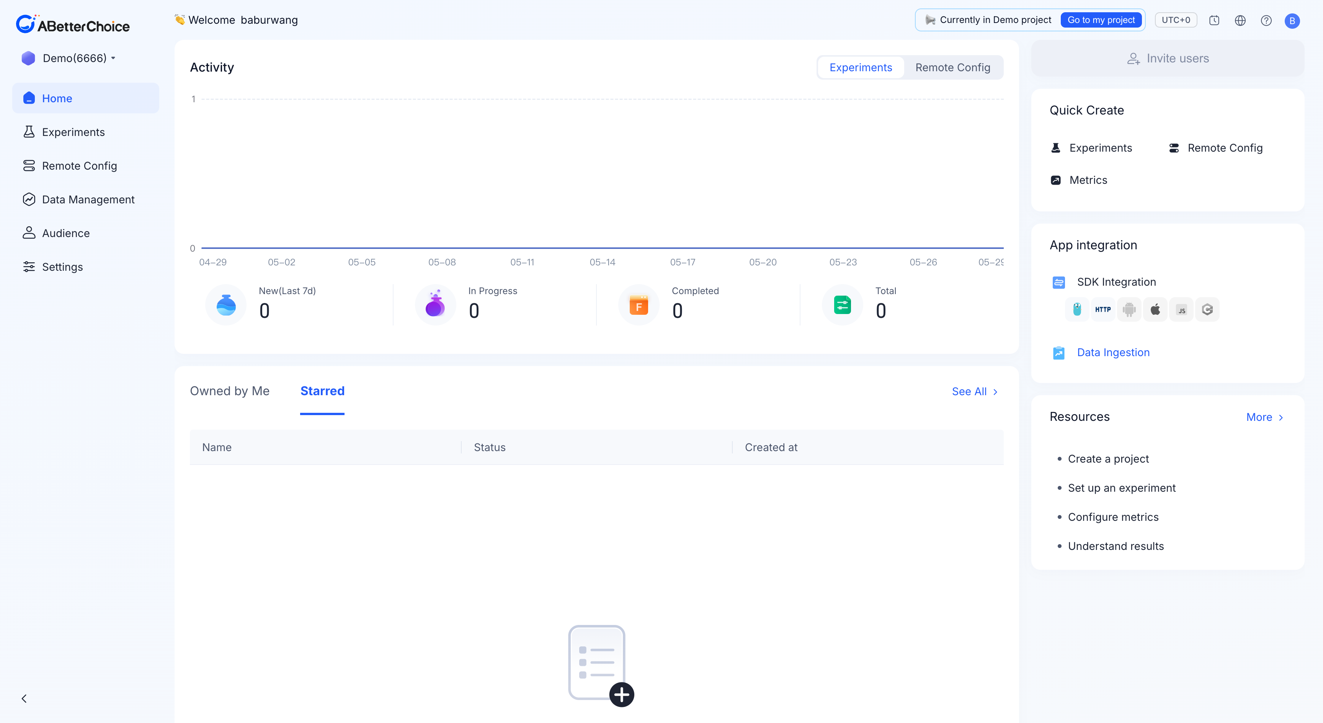Image resolution: width=1323 pixels, height=723 pixels.
Task: Click the Data Management chart icon
Action: (29, 200)
